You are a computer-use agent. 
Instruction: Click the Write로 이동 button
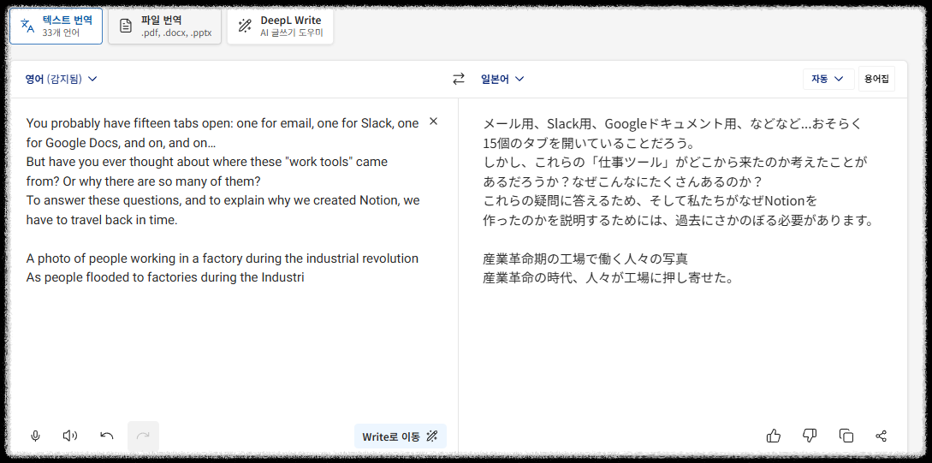[400, 436]
